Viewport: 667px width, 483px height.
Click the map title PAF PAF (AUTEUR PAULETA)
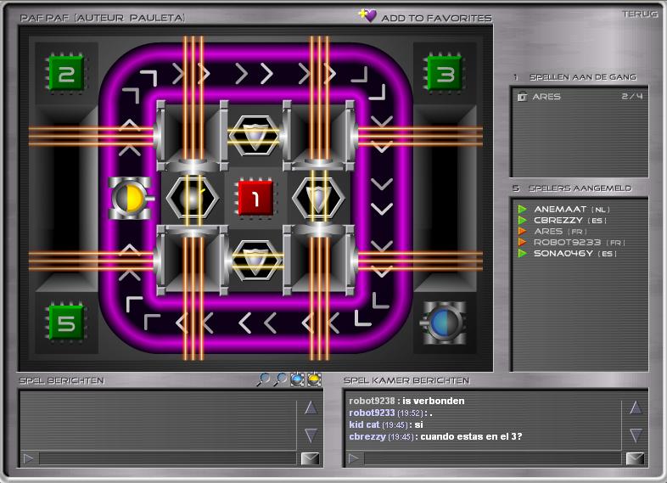(x=103, y=18)
